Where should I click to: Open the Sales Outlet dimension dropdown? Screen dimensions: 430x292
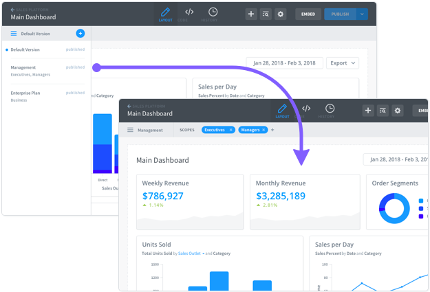pyautogui.click(x=191, y=254)
